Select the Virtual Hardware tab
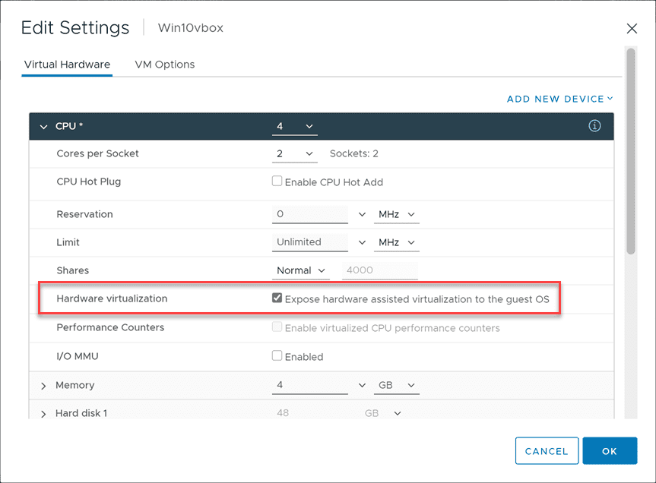Screen dimensions: 656x483 coord(67,65)
